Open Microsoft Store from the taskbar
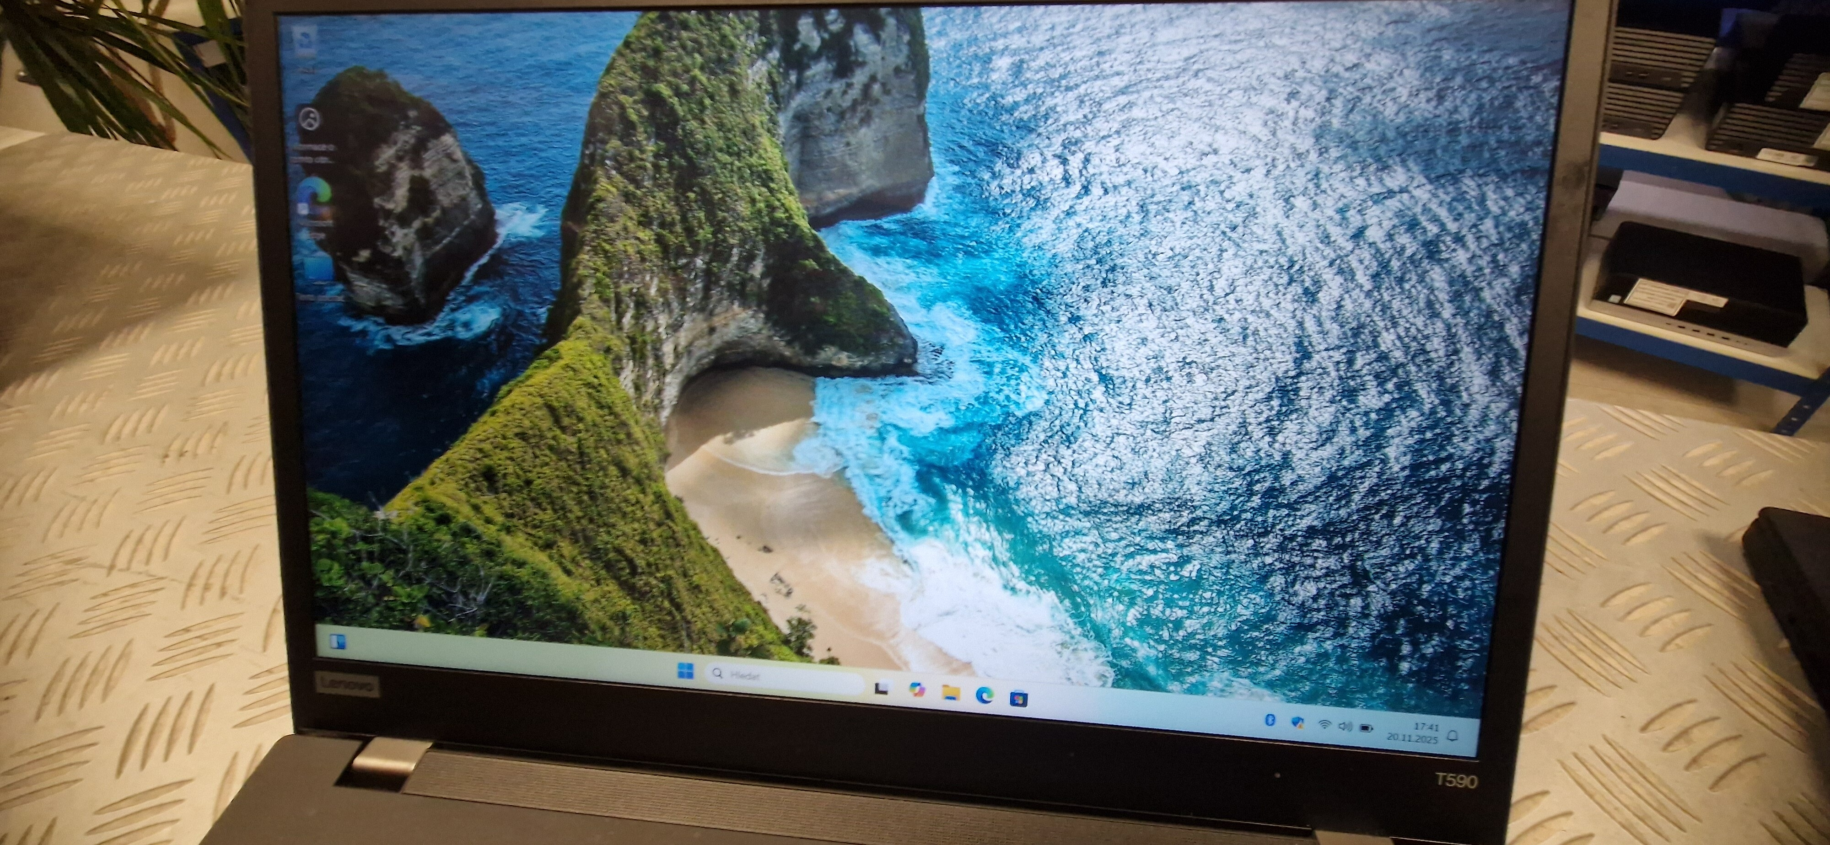 point(1019,699)
